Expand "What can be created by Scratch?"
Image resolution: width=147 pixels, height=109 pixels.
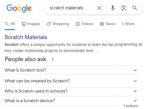click(x=72, y=81)
